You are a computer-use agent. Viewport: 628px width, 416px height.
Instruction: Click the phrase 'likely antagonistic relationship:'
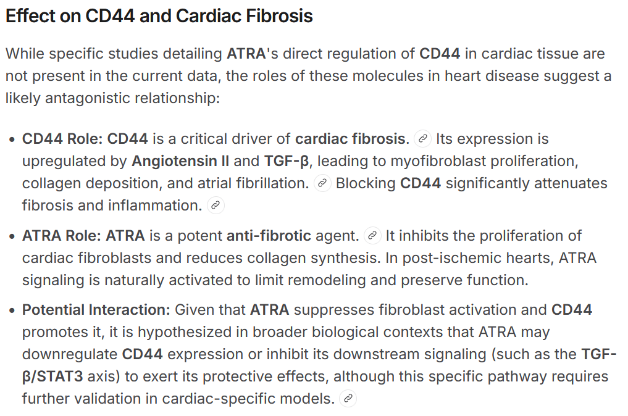[113, 98]
